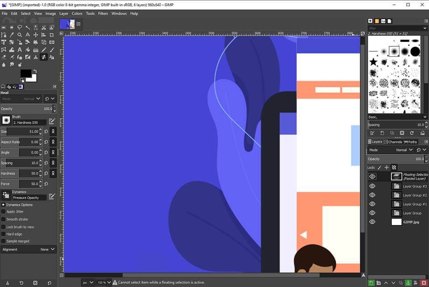This screenshot has width=429, height=287.
Task: Open tool Mode dropdown
Action: (x=21, y=99)
